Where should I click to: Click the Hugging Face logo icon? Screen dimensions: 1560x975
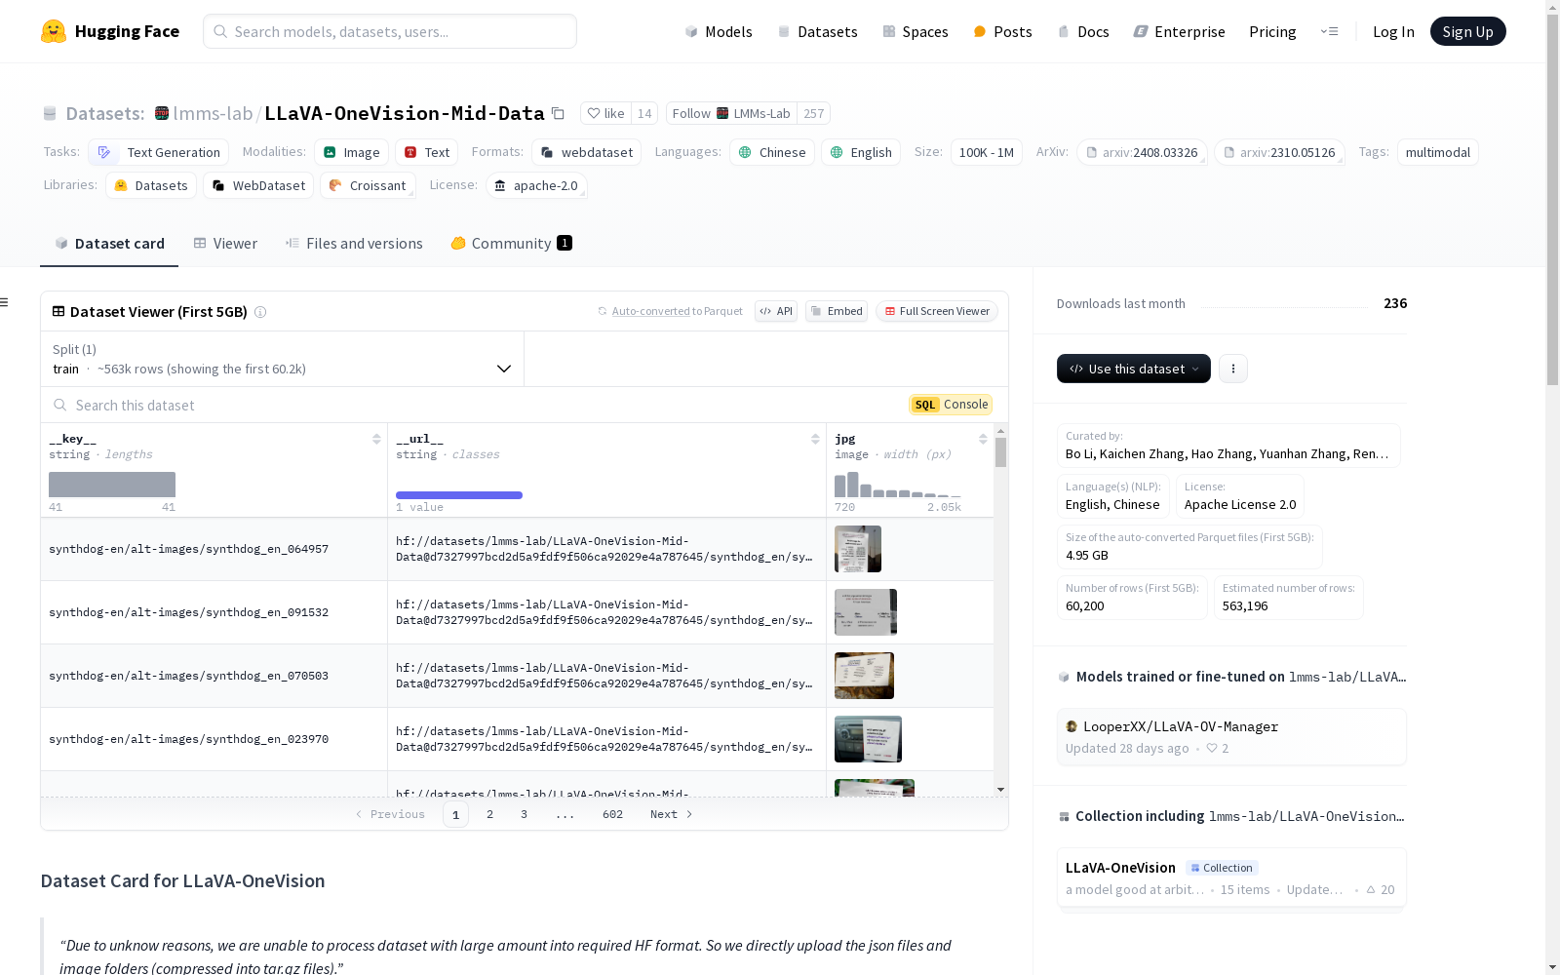(54, 31)
